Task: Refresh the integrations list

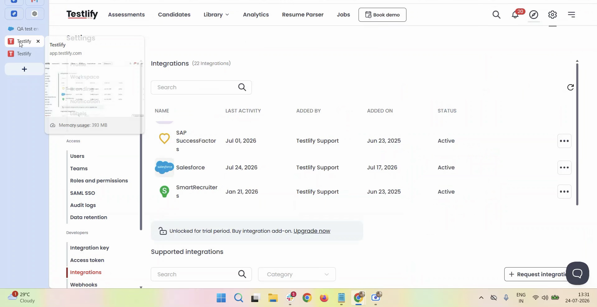Action: (570, 87)
